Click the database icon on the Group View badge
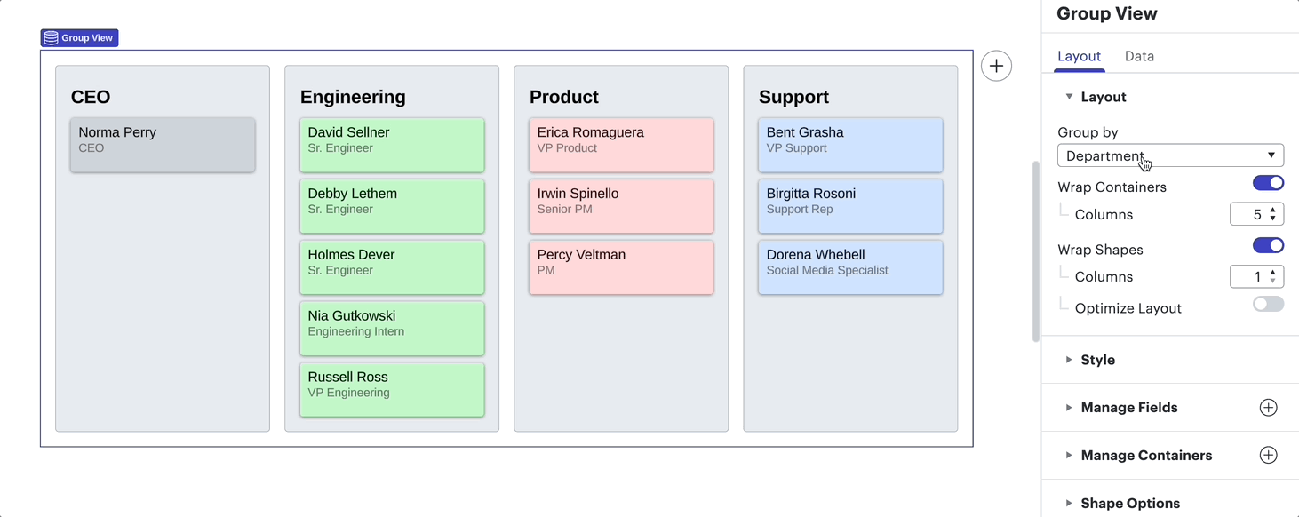Screen dimensions: 1299x517 [52, 37]
